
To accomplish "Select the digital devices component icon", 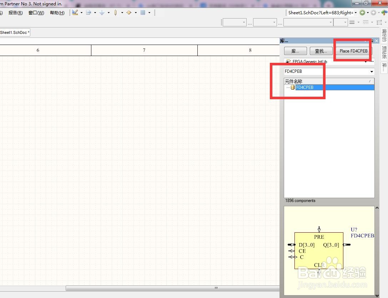I will [x=115, y=12].
